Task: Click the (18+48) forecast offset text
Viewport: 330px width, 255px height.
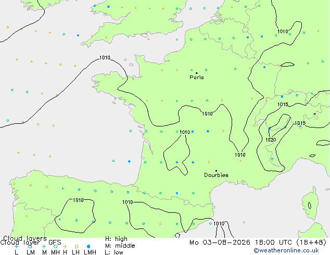Action: (311, 243)
